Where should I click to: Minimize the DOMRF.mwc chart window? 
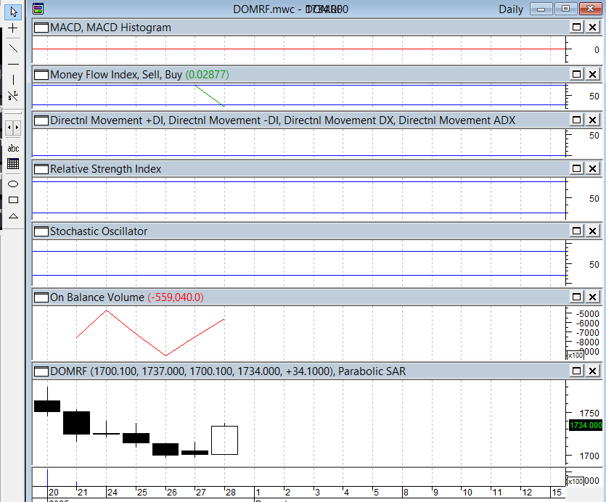[x=541, y=9]
